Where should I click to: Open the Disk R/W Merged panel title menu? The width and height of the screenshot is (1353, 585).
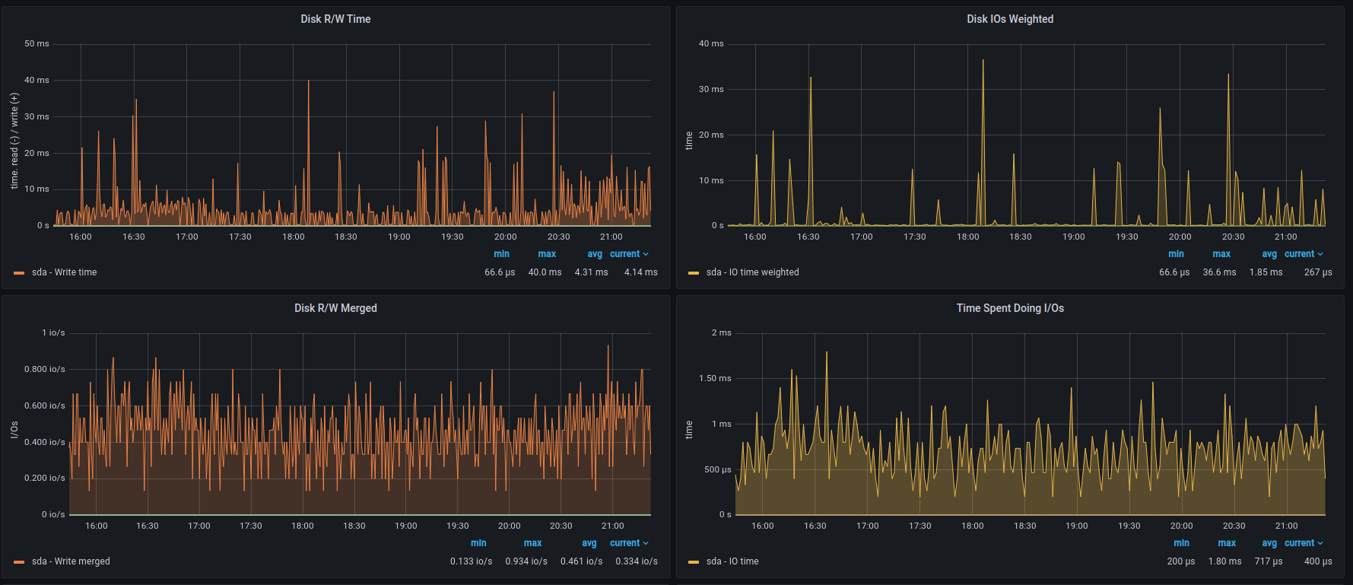coord(335,308)
